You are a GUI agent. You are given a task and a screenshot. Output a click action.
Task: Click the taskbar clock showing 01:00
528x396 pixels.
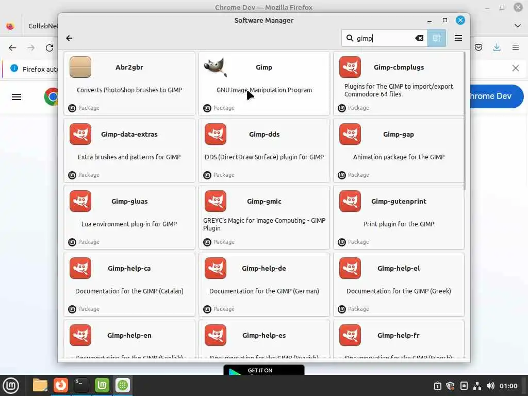tap(508, 386)
